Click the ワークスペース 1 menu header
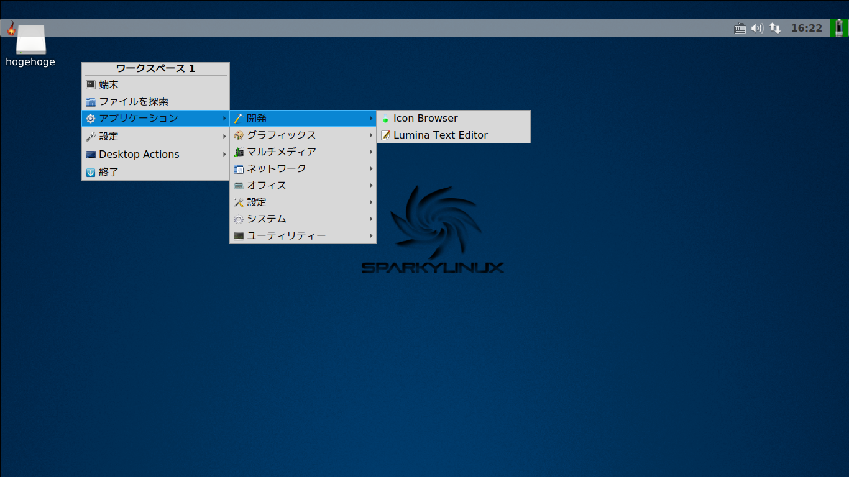The height and width of the screenshot is (477, 849). click(155, 68)
